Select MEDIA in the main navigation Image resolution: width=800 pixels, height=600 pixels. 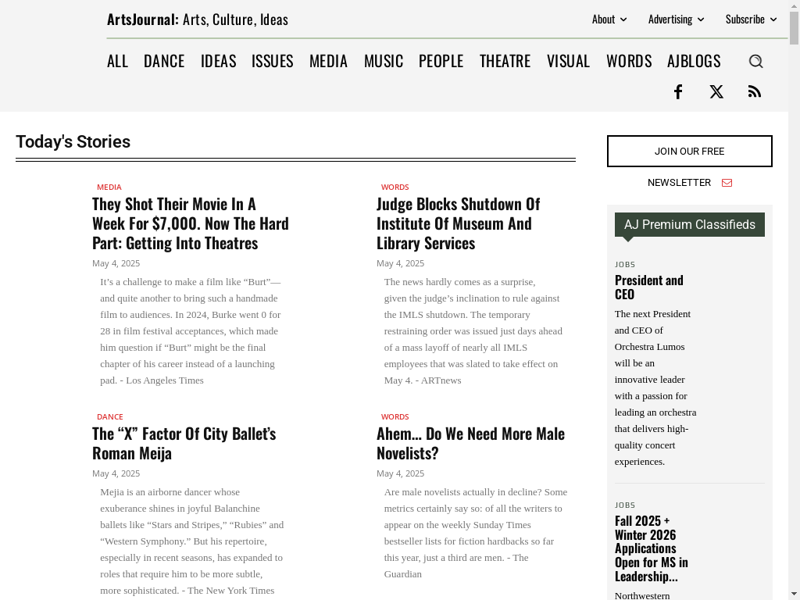click(x=329, y=61)
